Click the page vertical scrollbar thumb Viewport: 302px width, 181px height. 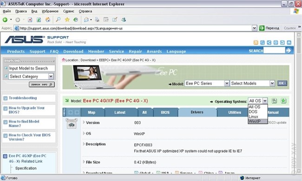click(x=299, y=45)
